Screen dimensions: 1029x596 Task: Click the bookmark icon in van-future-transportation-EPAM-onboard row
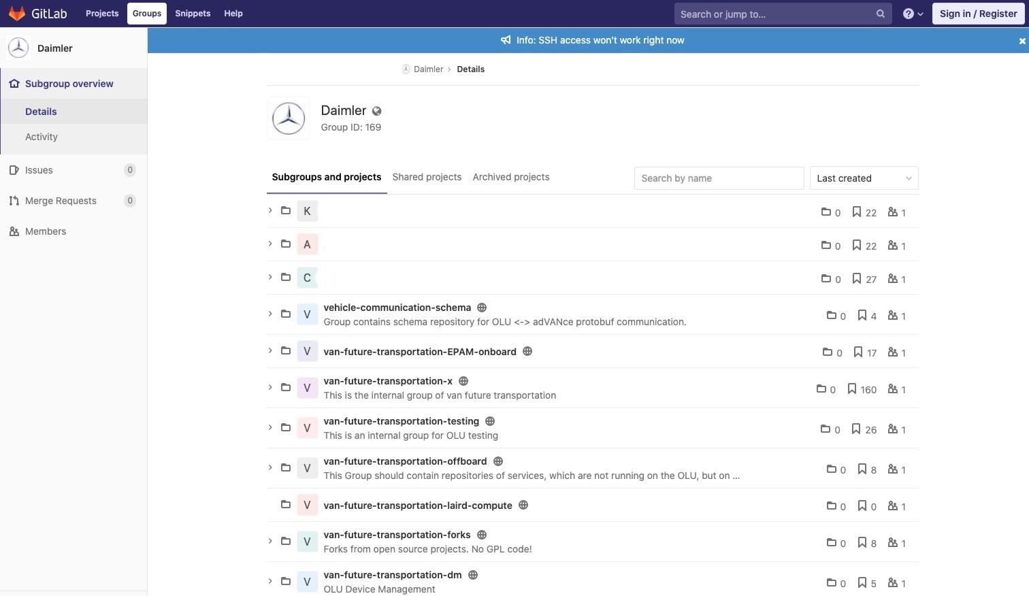858,352
